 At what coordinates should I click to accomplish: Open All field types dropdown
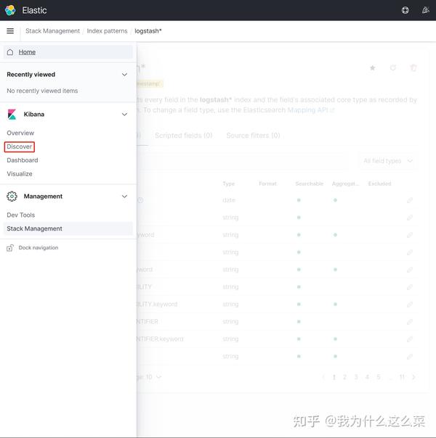point(388,161)
